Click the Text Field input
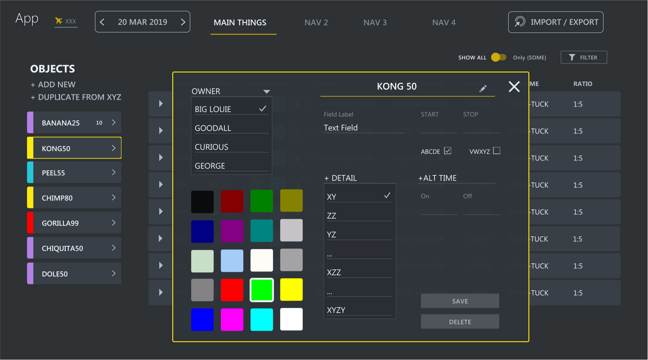This screenshot has height=360, width=648. [364, 128]
